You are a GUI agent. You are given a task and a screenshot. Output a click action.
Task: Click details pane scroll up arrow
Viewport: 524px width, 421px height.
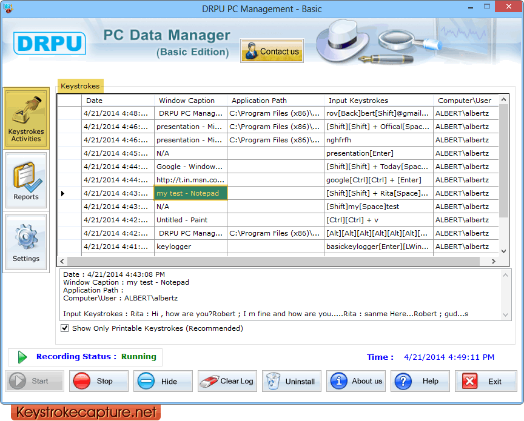click(505, 275)
